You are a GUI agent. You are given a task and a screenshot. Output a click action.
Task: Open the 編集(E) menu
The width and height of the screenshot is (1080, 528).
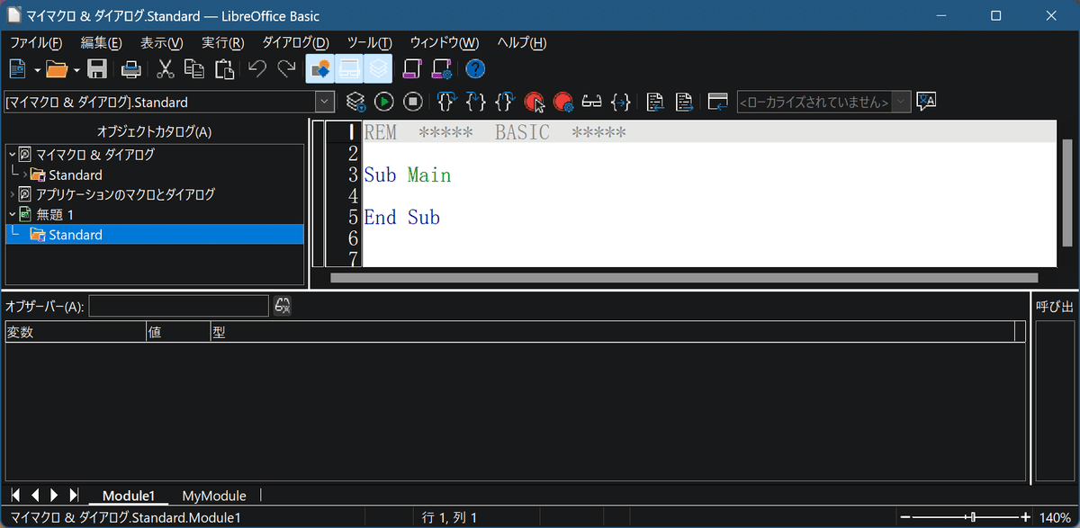click(x=101, y=42)
